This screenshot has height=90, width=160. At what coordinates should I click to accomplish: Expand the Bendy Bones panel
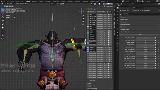124,19
